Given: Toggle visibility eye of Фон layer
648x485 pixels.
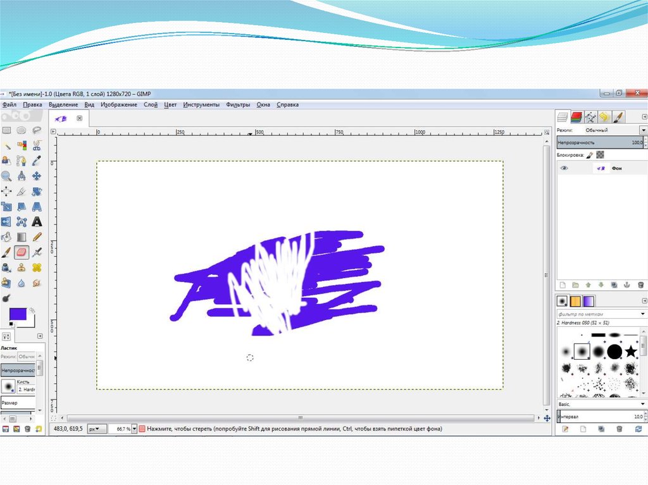Looking at the screenshot, I should point(564,168).
